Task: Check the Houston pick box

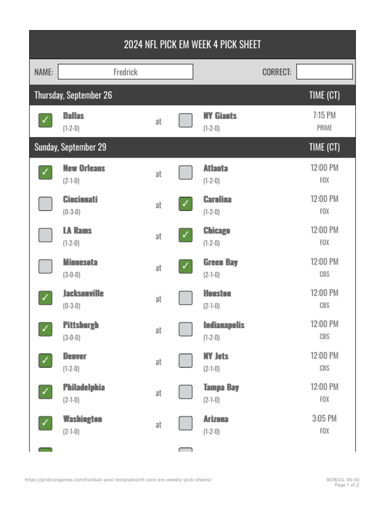Action: coord(185,298)
